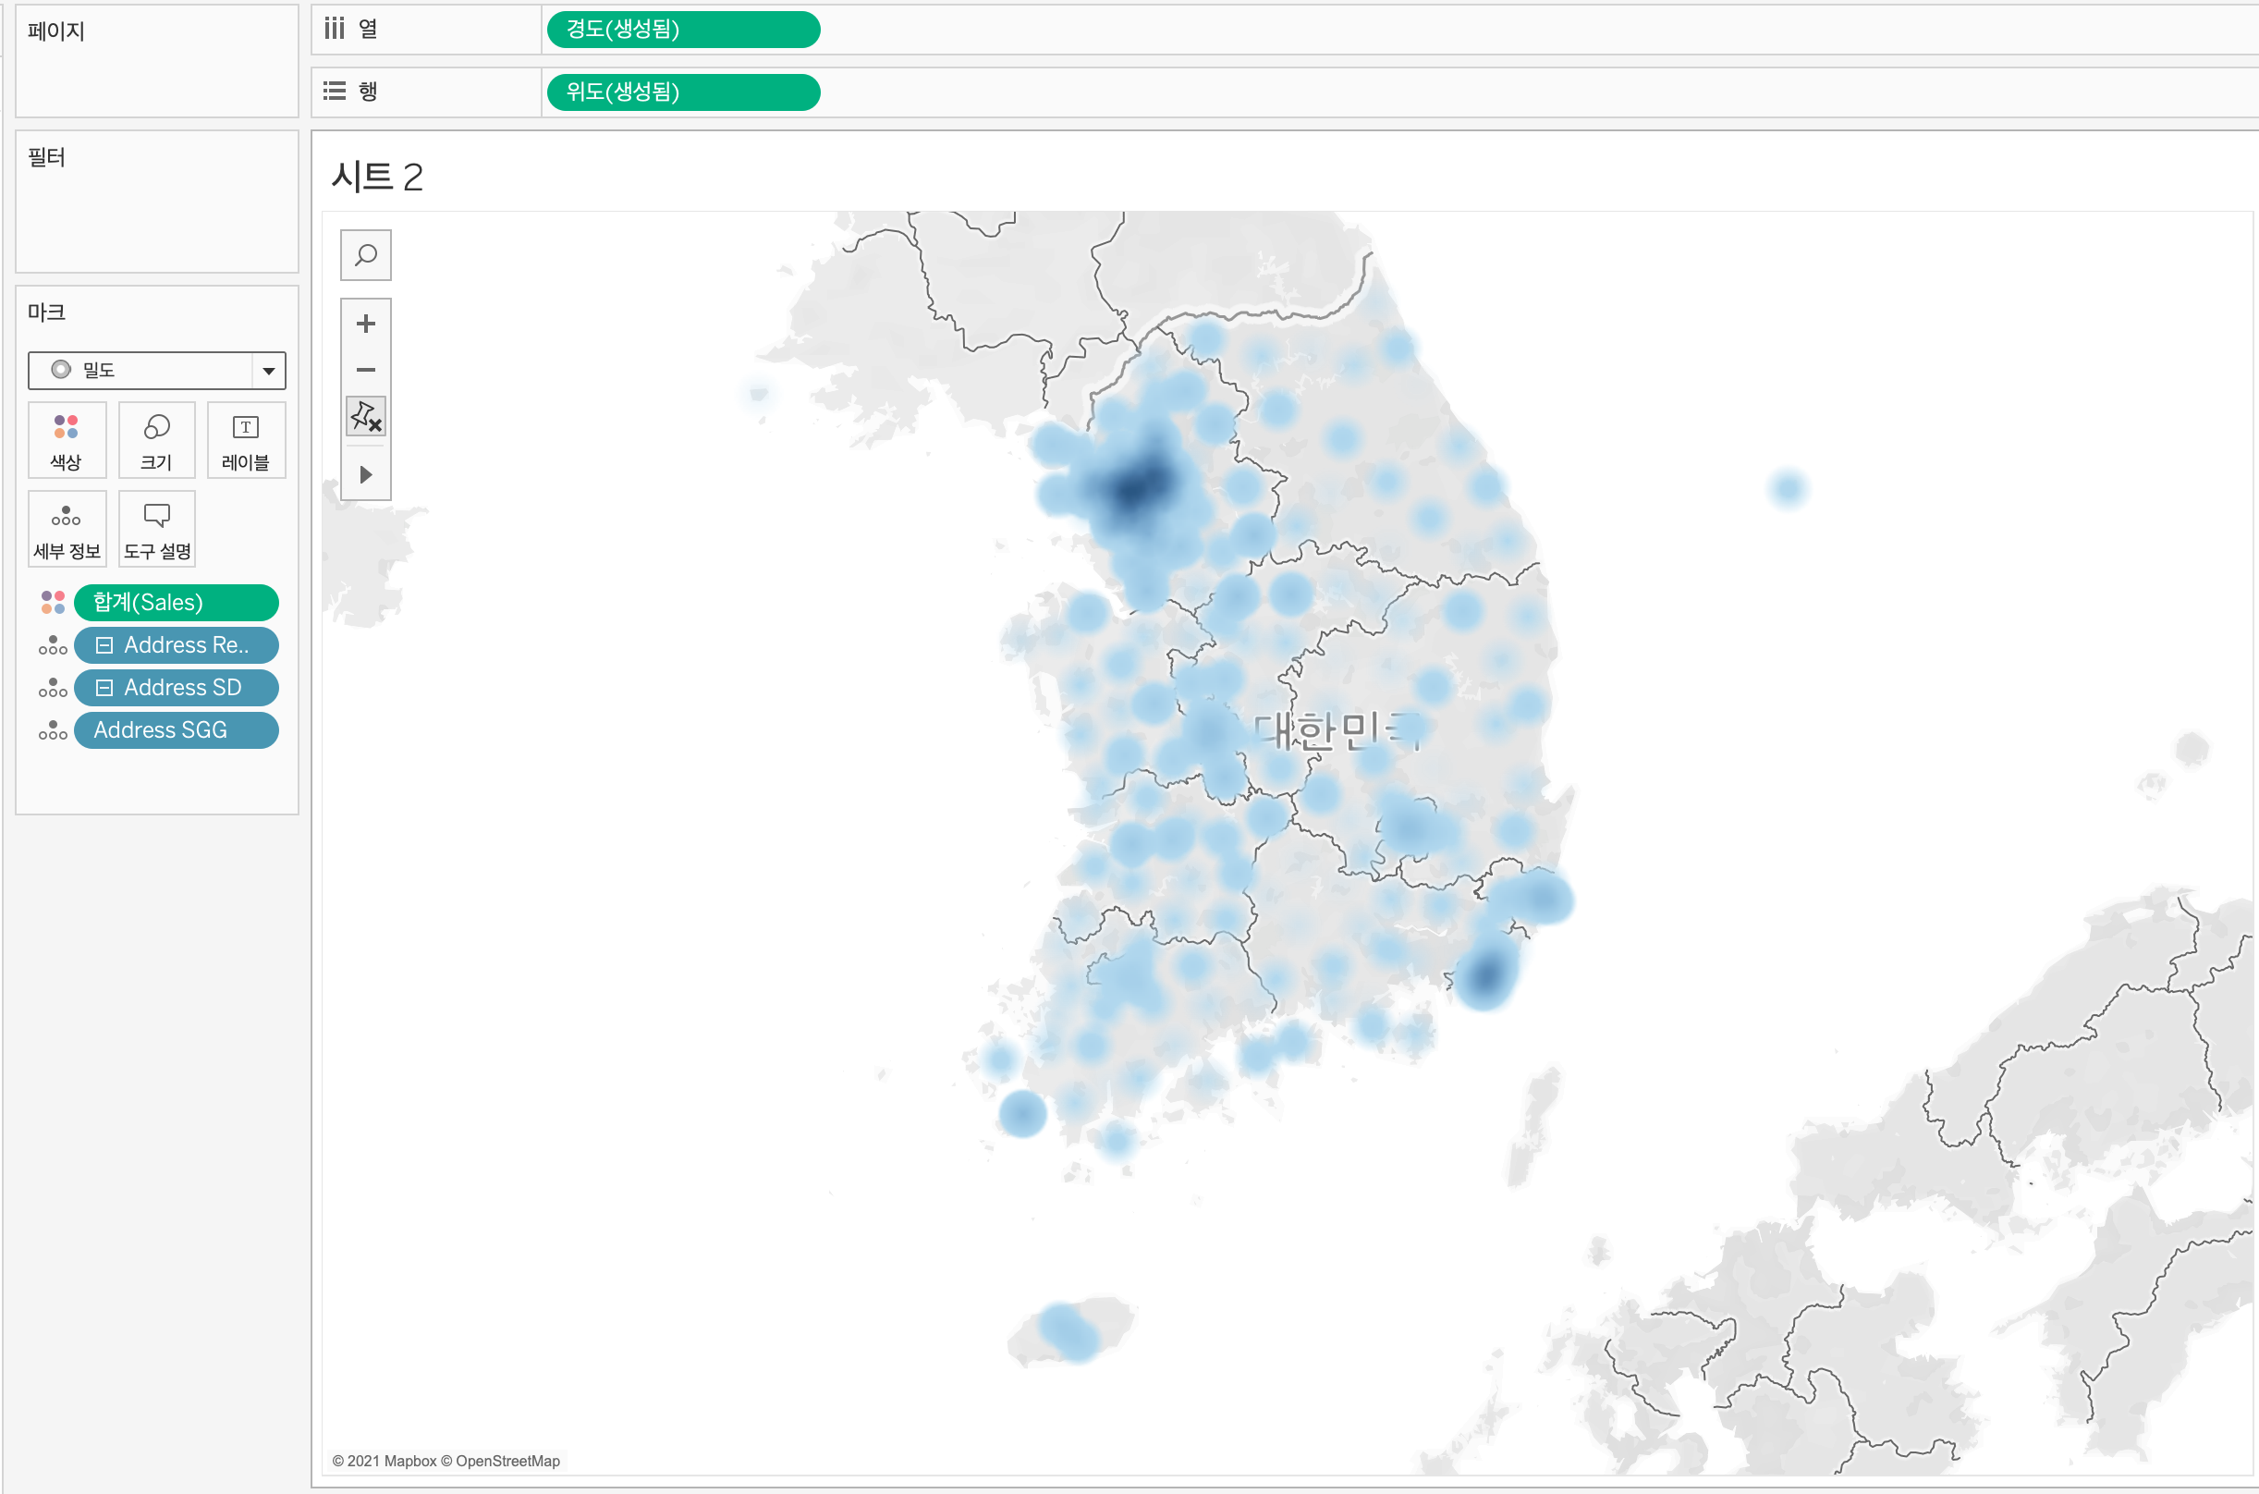The image size is (2259, 1494).
Task: Click detail icon beside Address Re..
Action: point(53,645)
